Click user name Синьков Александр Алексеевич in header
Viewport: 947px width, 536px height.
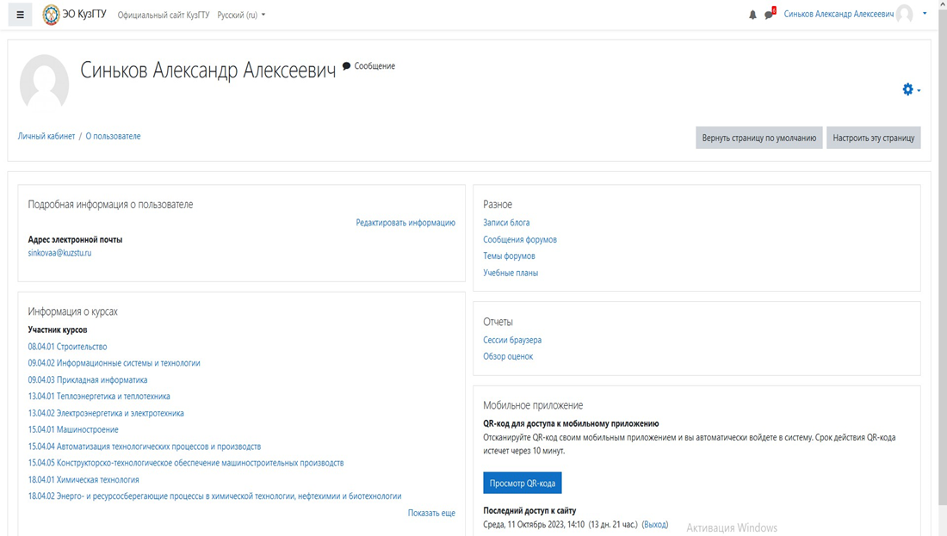(839, 14)
